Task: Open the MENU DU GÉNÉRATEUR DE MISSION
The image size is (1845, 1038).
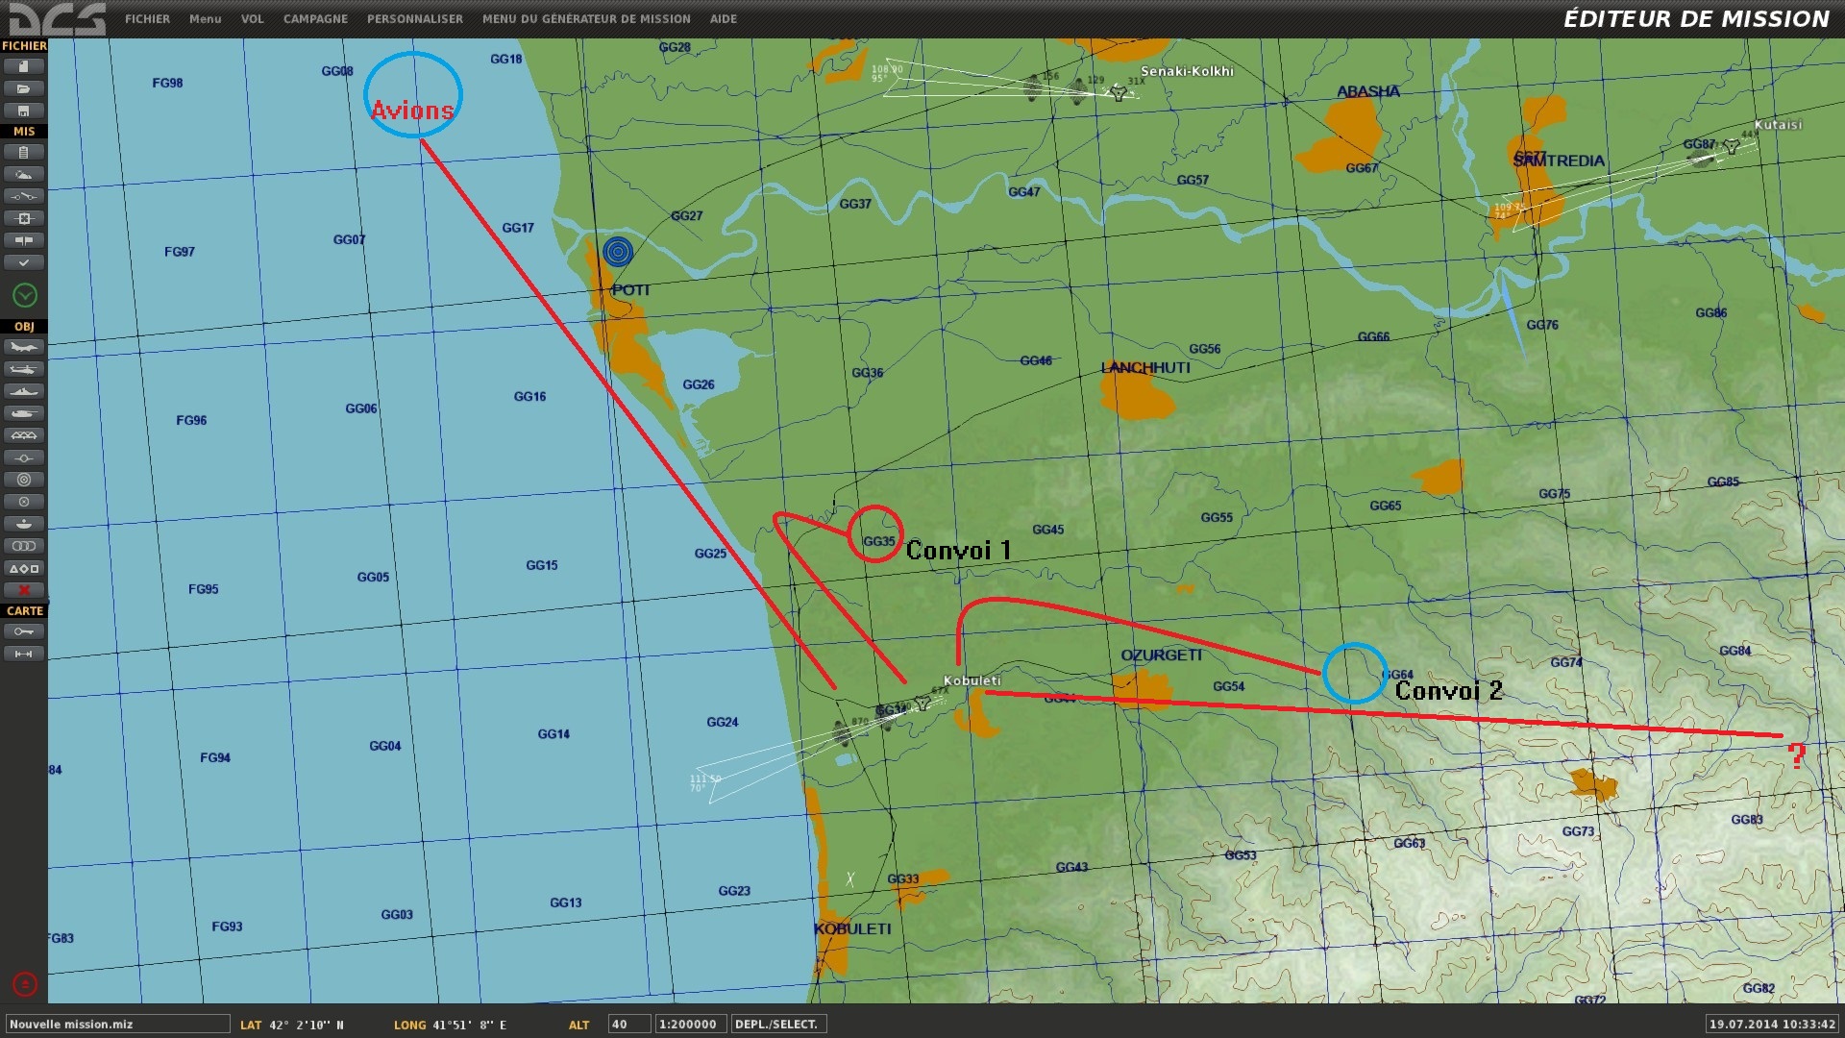Action: (x=586, y=18)
